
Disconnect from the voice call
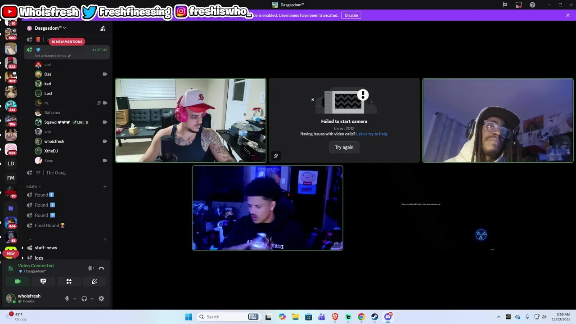[101, 268]
